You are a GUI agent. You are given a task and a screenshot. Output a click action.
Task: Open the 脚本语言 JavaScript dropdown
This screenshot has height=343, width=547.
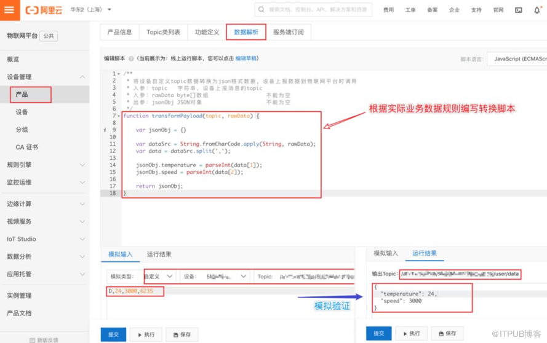[517, 59]
